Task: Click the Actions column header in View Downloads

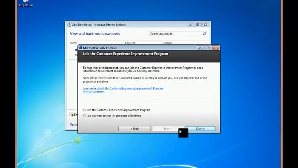Action: click(168, 43)
